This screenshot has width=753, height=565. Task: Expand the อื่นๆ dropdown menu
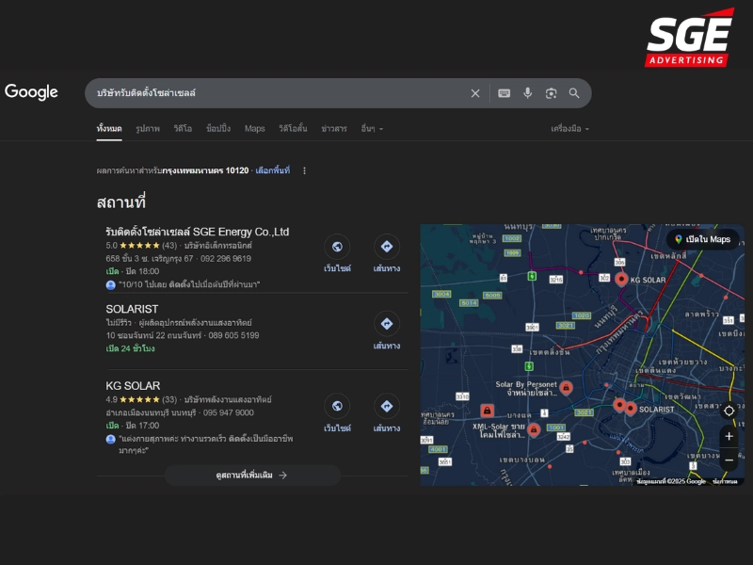pos(372,129)
